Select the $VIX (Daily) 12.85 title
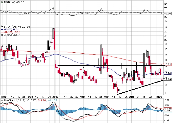The image size is (173, 123). tap(17, 27)
